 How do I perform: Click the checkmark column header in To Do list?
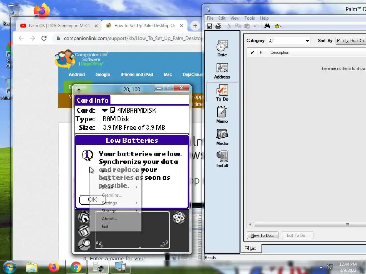point(252,52)
